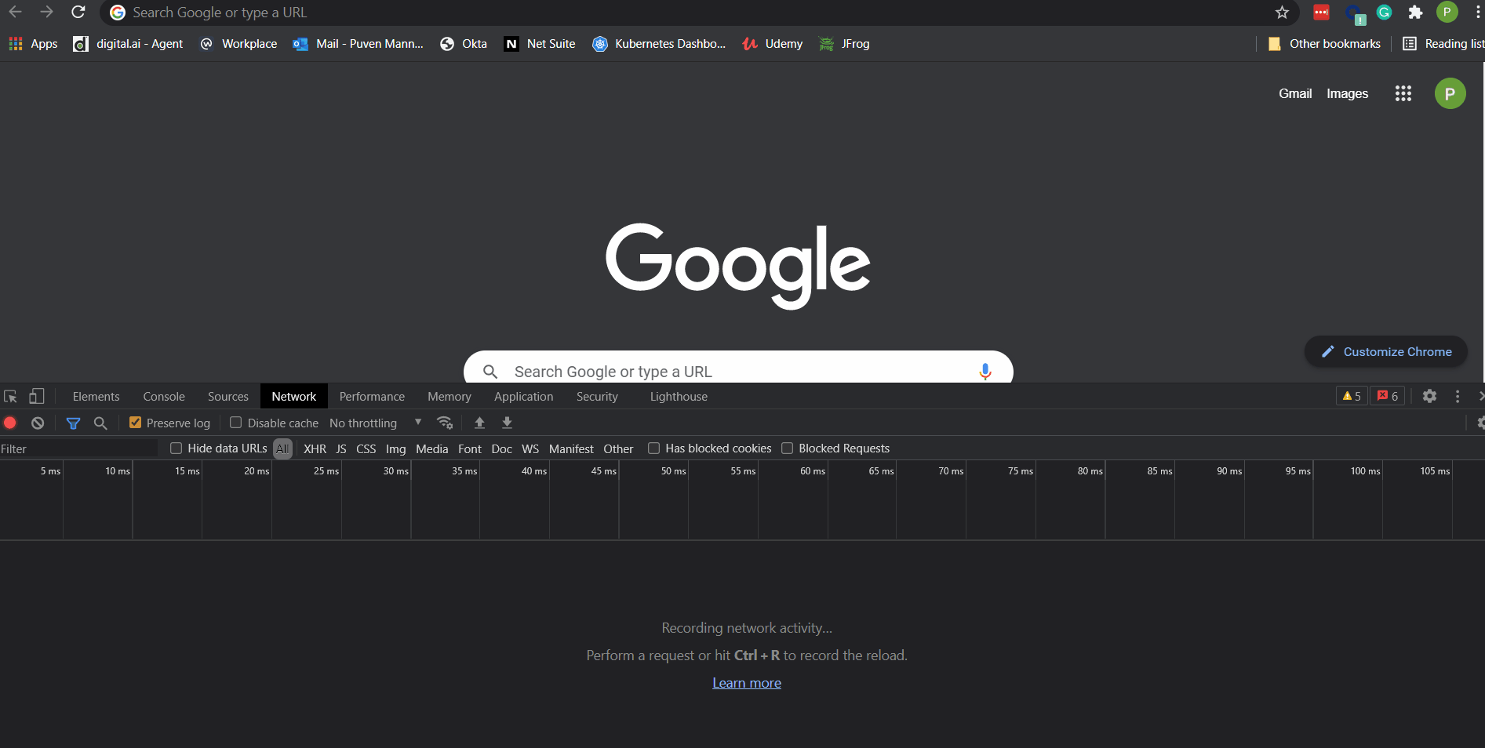Toggle the device toolbar icon
Screen dimensions: 1485x748
tap(36, 397)
